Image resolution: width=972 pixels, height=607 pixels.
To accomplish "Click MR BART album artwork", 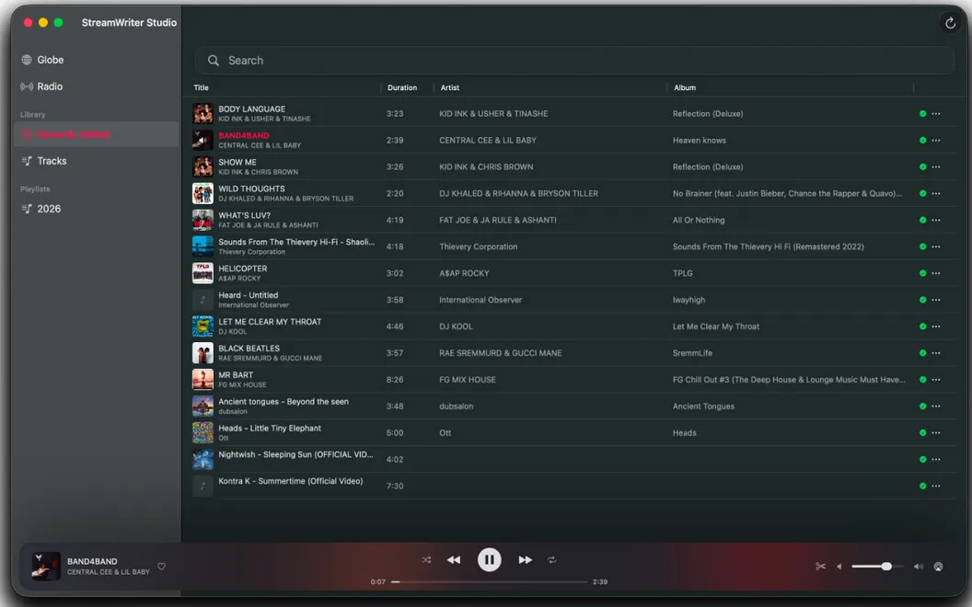I will point(202,380).
